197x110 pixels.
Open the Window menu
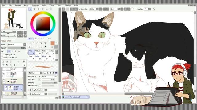pos(68,5)
